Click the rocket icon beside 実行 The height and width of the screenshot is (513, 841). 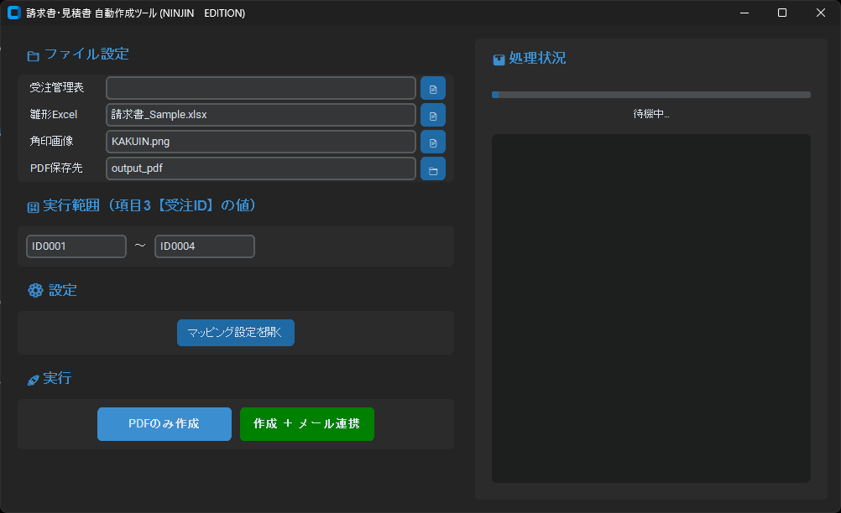click(x=34, y=380)
